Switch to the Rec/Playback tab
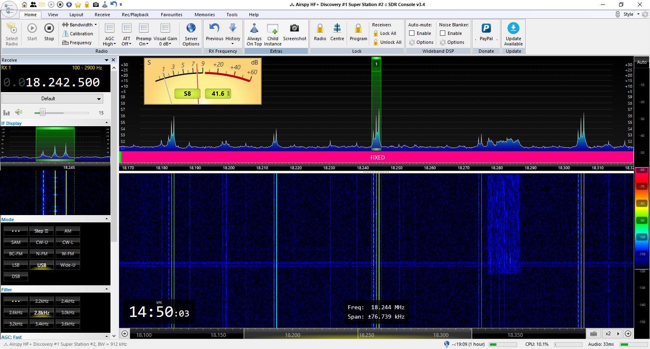Image resolution: width=650 pixels, height=349 pixels. point(135,15)
